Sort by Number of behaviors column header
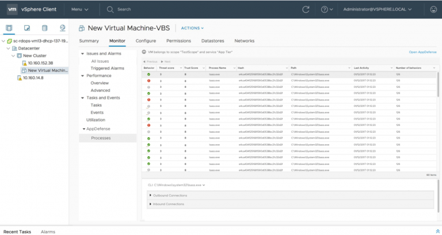The image size is (442, 235). [409, 68]
